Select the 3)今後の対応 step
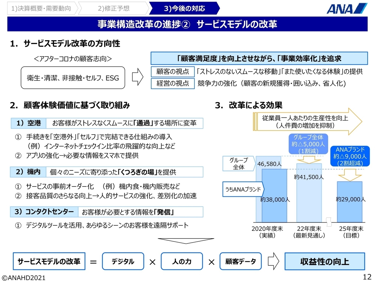 pyautogui.click(x=184, y=8)
